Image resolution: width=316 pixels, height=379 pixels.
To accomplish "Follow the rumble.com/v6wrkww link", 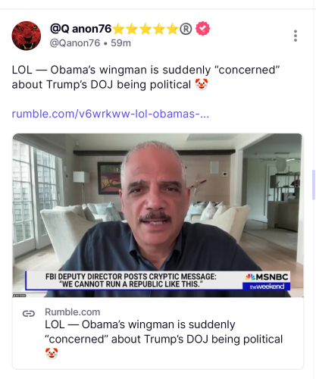I will 111,114.
